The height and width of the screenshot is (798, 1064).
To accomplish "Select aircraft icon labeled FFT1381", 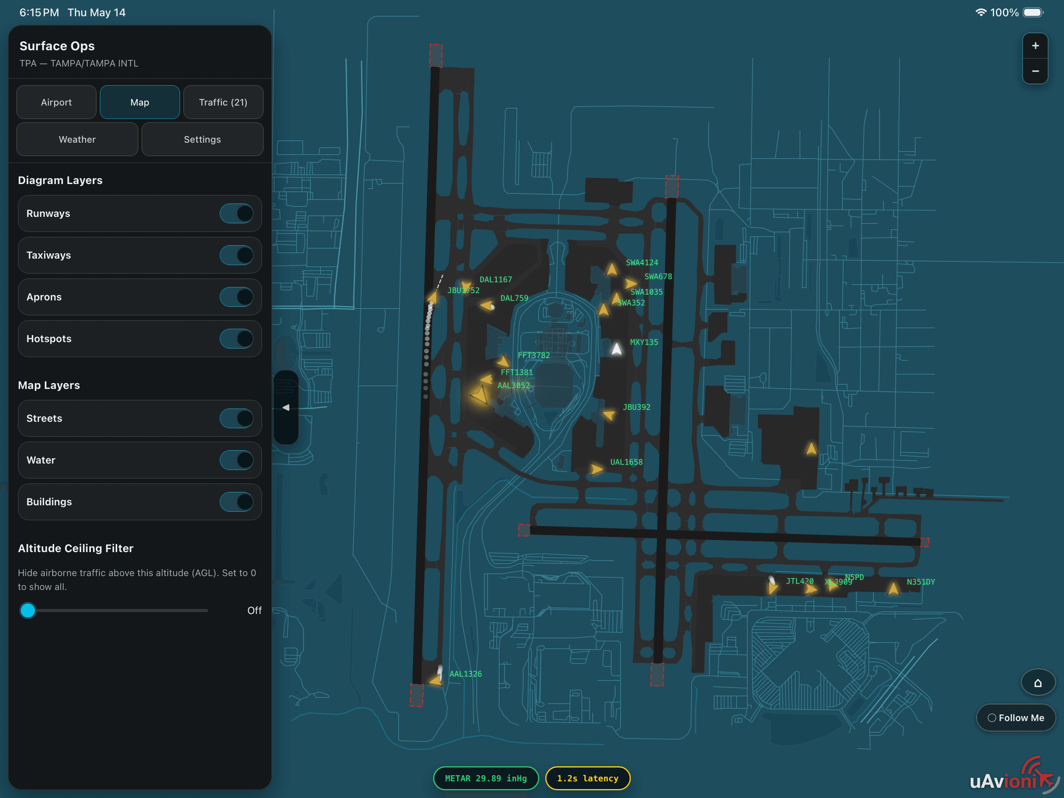I will (x=486, y=379).
